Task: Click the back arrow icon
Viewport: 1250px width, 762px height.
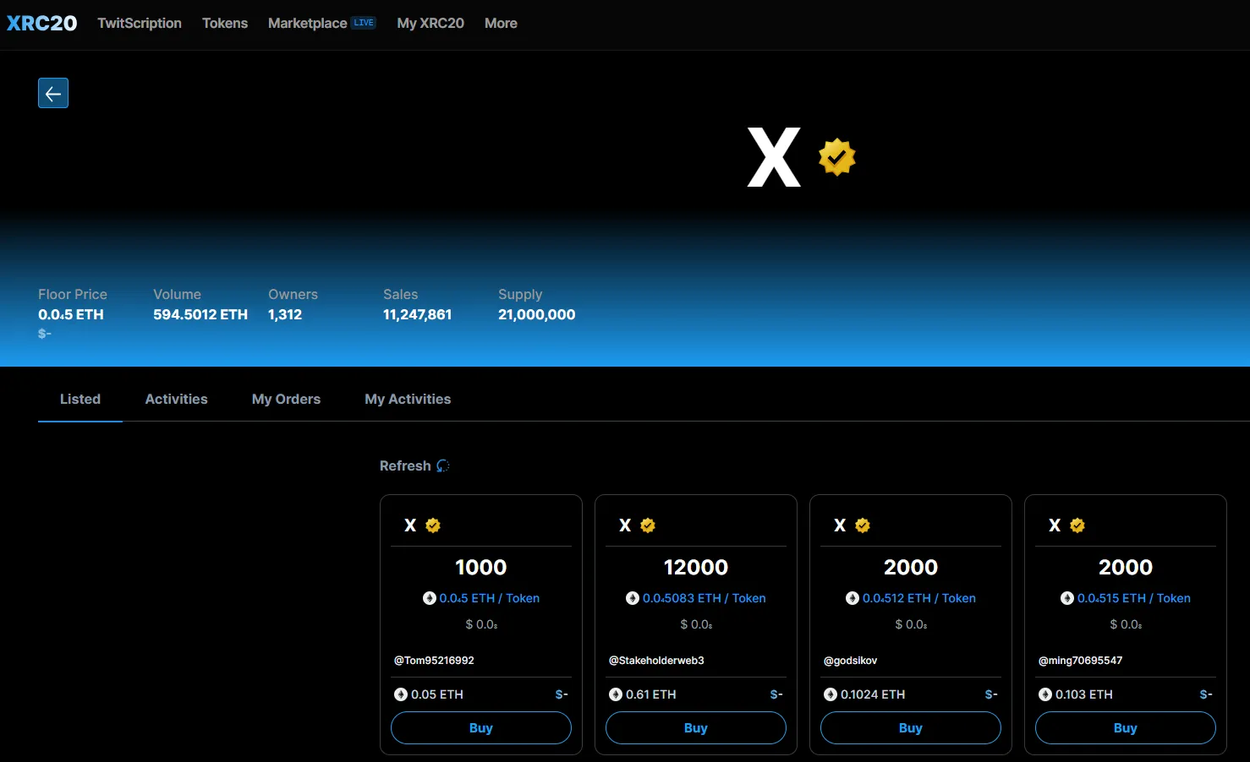Action: 53,93
